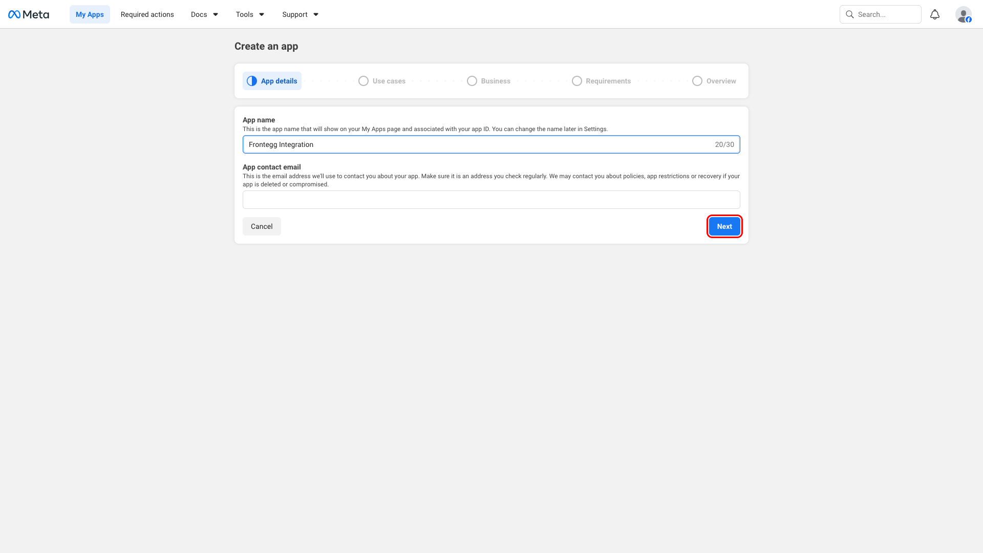983x553 pixels.
Task: Open the Docs menu label
Action: (199, 14)
